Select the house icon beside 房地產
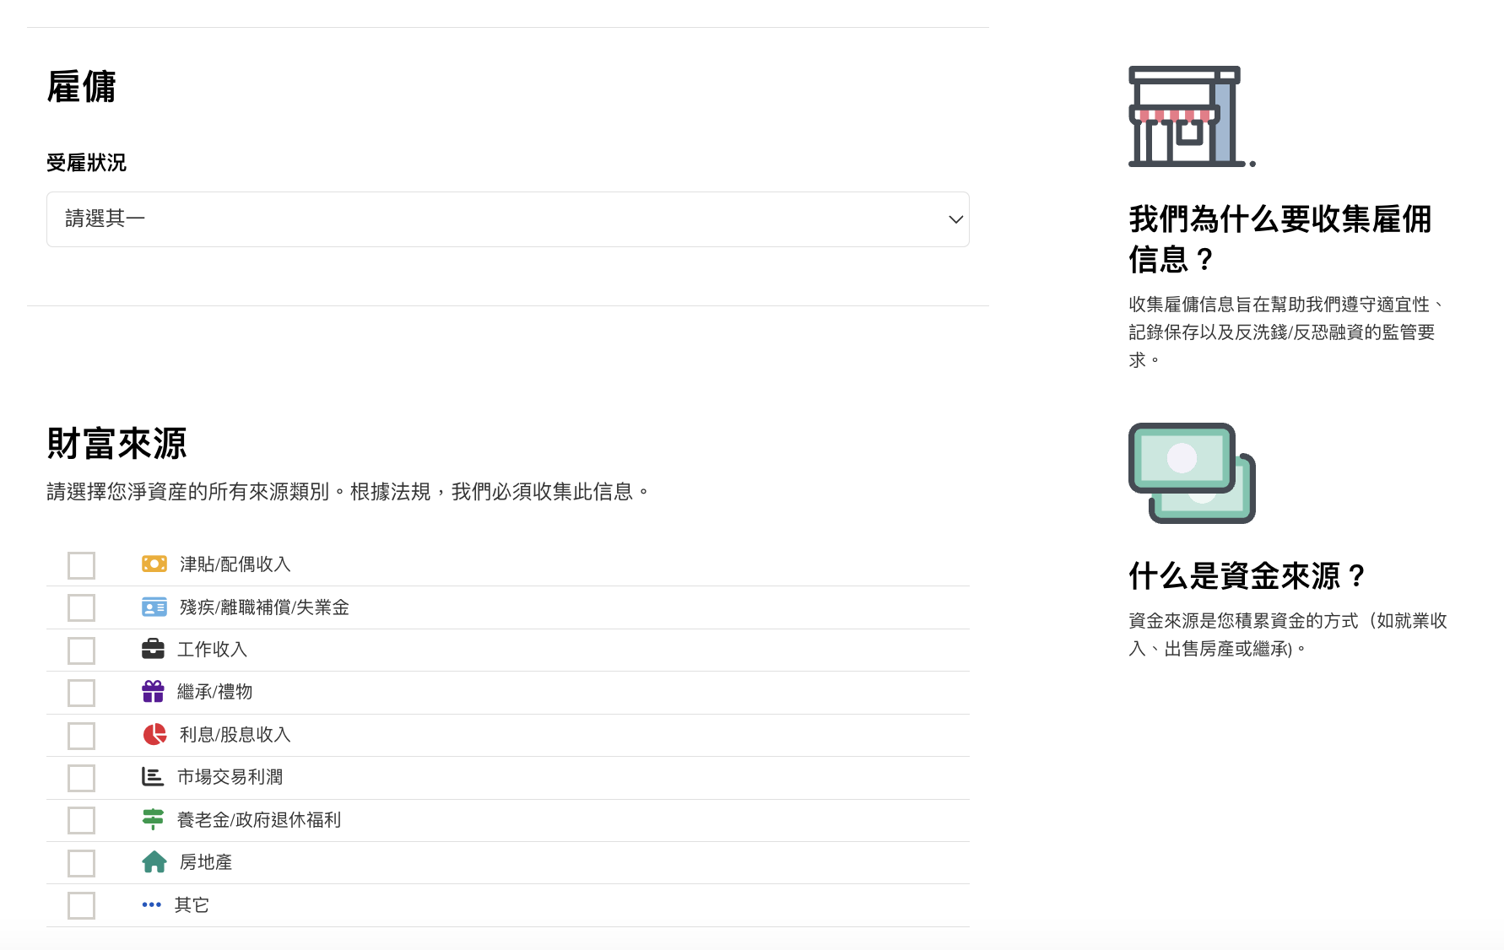 coord(153,861)
